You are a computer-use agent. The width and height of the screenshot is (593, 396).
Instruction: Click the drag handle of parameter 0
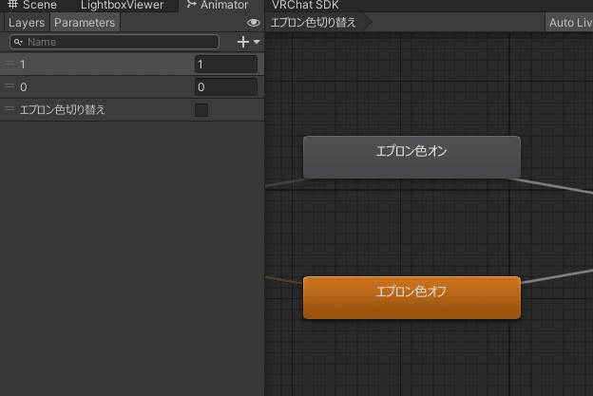10,86
